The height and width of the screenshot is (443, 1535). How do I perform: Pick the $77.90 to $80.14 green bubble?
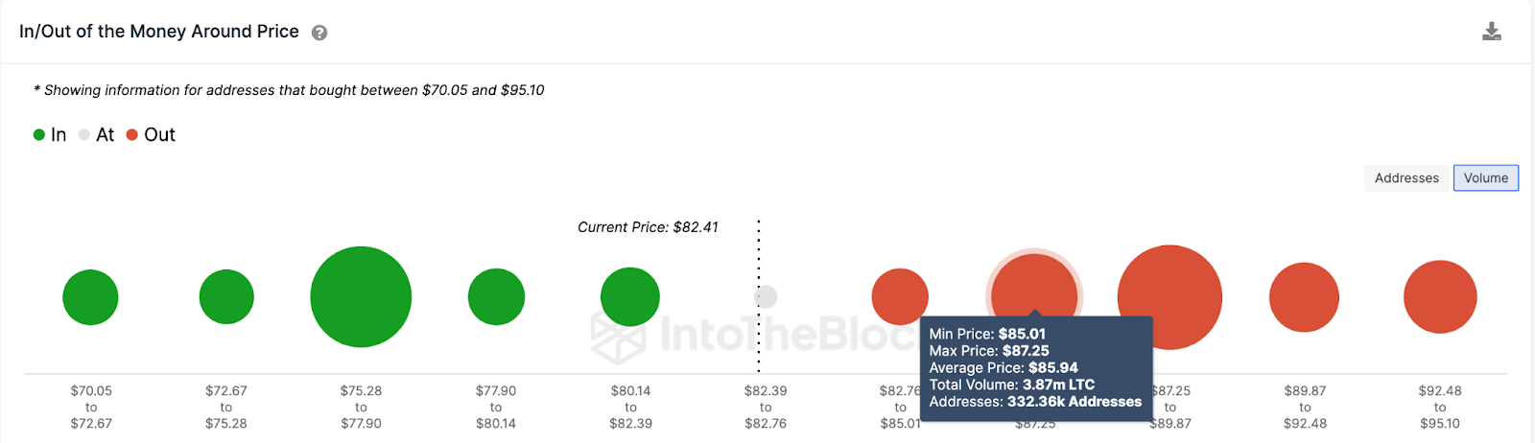496,297
